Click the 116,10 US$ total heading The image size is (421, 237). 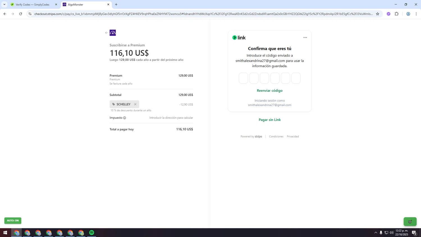pos(129,53)
